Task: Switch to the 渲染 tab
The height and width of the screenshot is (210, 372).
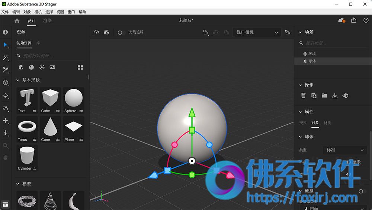Action: tap(47, 21)
